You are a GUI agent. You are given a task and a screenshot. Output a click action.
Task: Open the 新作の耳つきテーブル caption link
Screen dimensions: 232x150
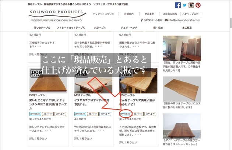[182, 105]
